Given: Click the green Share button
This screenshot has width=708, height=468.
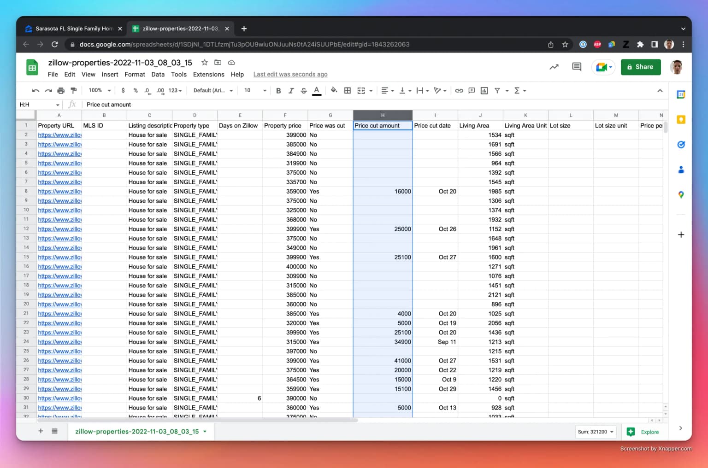Looking at the screenshot, I should tap(640, 67).
